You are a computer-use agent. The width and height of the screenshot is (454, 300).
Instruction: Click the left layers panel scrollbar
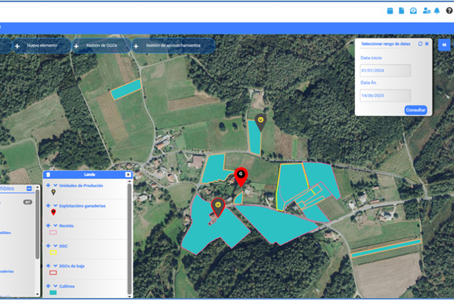point(37,224)
